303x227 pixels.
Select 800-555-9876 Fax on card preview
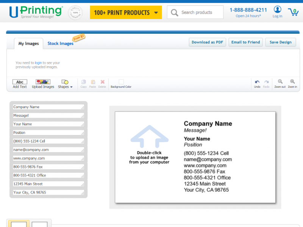205,172
